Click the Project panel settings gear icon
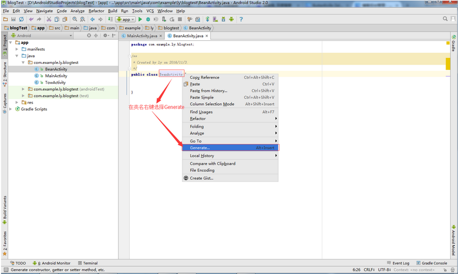458x274 pixels. click(x=105, y=36)
